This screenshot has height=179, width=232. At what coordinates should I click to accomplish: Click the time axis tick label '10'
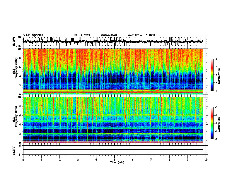(206, 160)
